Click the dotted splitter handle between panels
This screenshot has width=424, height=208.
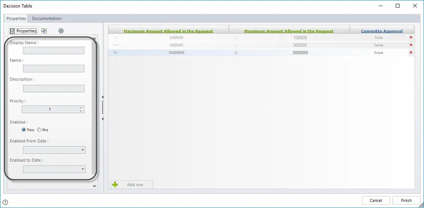point(103,108)
